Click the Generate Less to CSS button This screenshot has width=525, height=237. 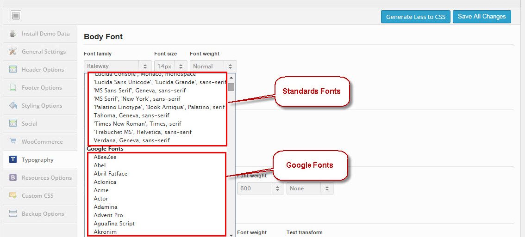click(416, 17)
